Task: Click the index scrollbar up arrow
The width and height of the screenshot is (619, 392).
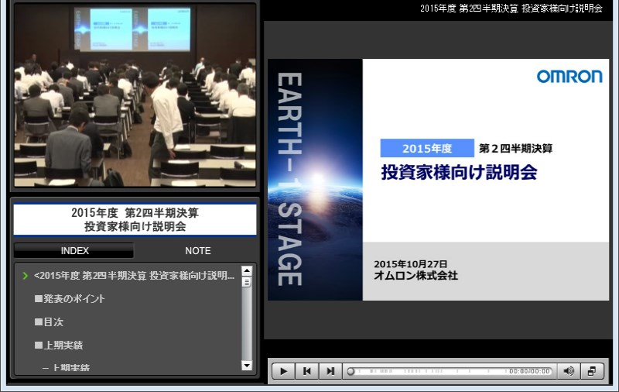Action: (x=247, y=270)
